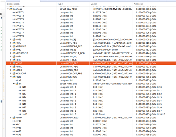Collapse the Cla1Regs tree node
The height and width of the screenshot is (137, 176).
[x=8, y=9]
